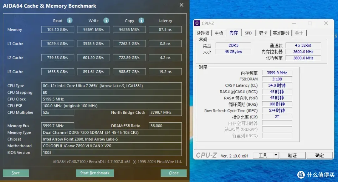
Task: Open the 基准跑分 tab in CPU-Z
Action: [x=281, y=33]
